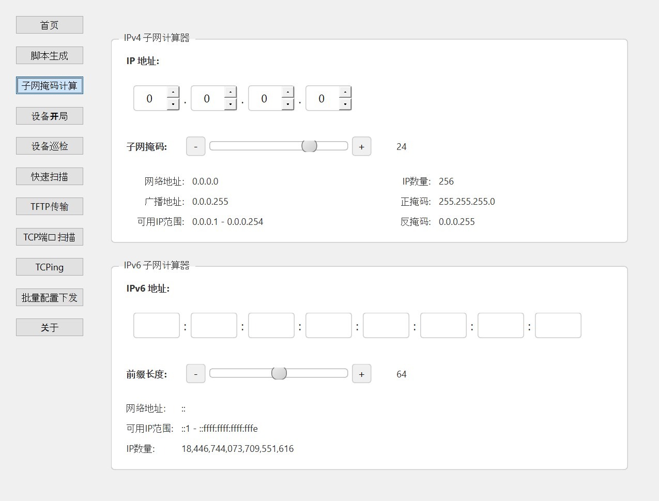
Task: Focus the last IPv6 address segment field
Action: click(558, 326)
